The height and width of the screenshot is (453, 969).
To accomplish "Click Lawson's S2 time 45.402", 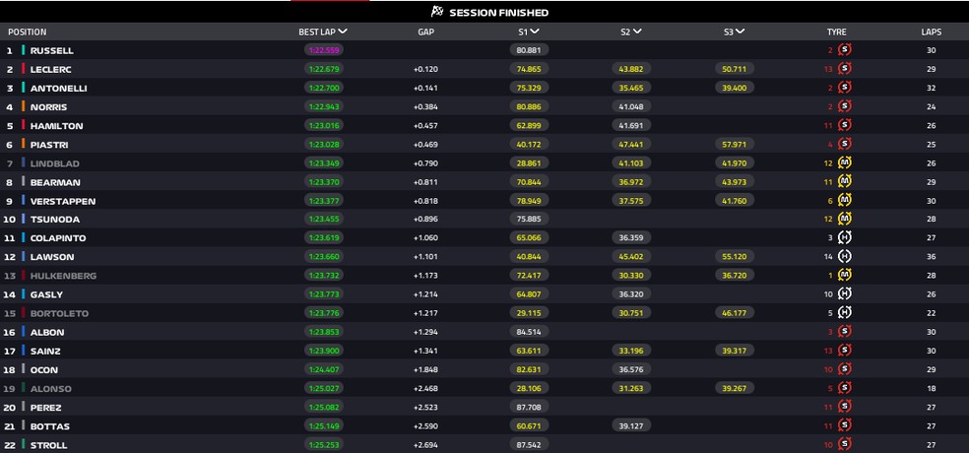I will coord(631,256).
